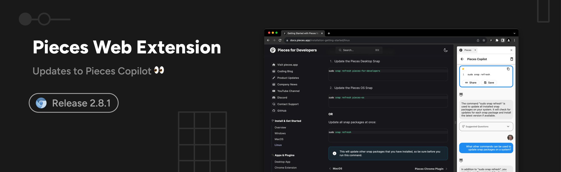Image resolution: width=561 pixels, height=172 pixels.
Task: Toggle dark mode with the moon icon
Action: point(446,50)
